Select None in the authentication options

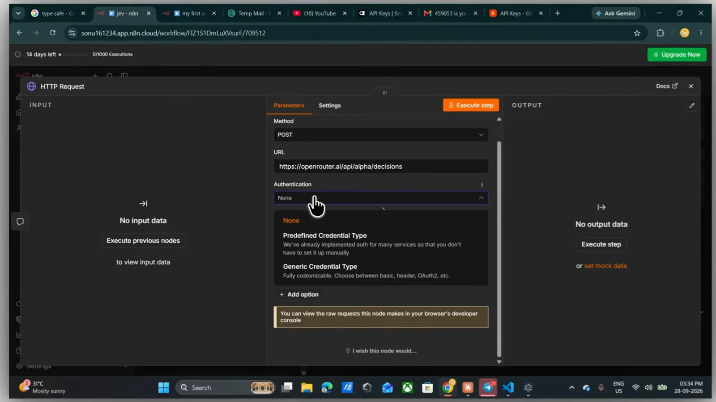point(291,220)
